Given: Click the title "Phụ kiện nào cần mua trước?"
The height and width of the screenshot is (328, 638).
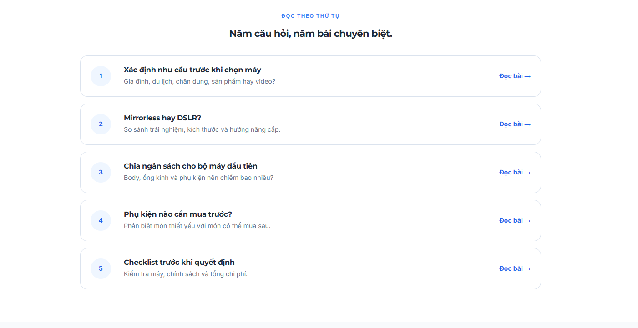Looking at the screenshot, I should click(x=178, y=214).
